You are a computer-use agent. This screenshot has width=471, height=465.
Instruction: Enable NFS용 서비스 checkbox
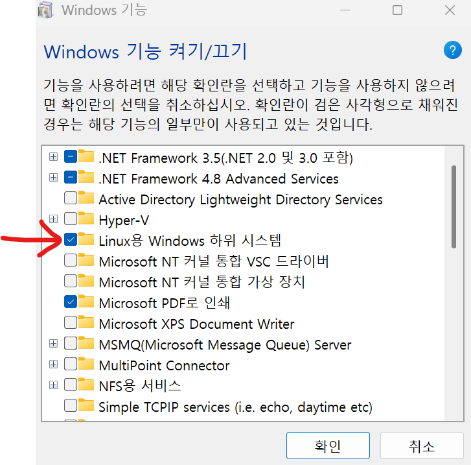point(71,385)
